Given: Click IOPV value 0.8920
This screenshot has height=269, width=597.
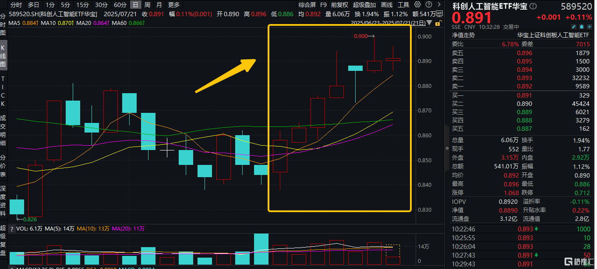Looking at the screenshot, I should 508,201.
